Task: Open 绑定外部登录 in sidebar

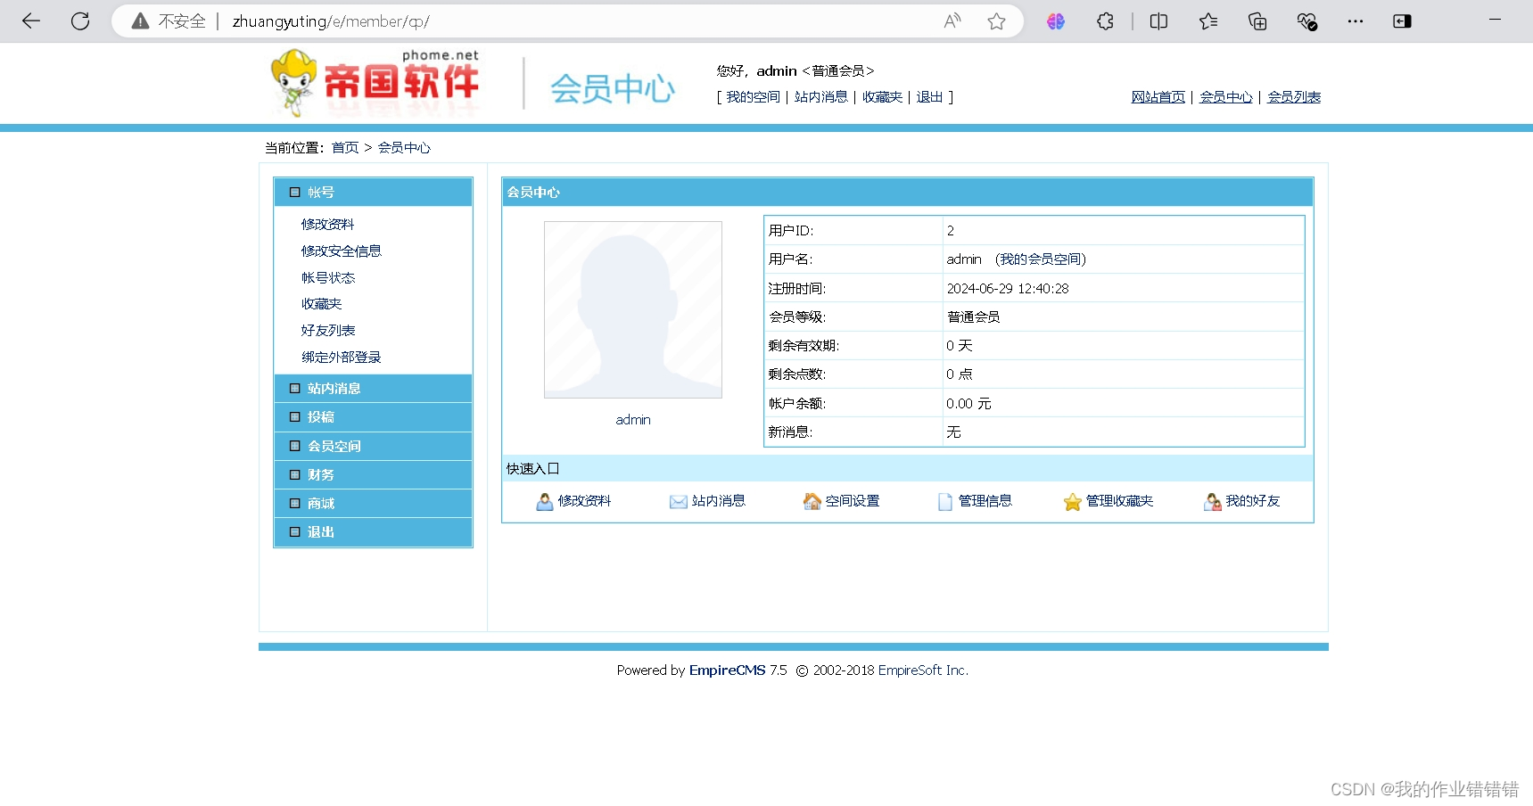Action: (341, 358)
